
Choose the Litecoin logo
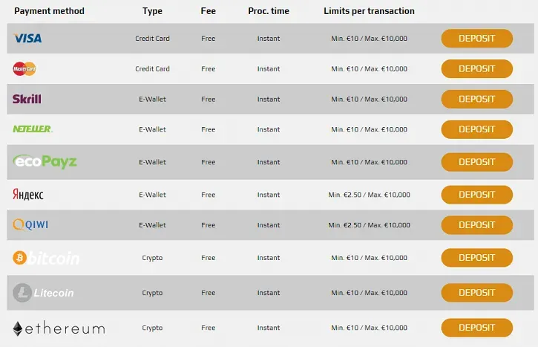(x=43, y=293)
